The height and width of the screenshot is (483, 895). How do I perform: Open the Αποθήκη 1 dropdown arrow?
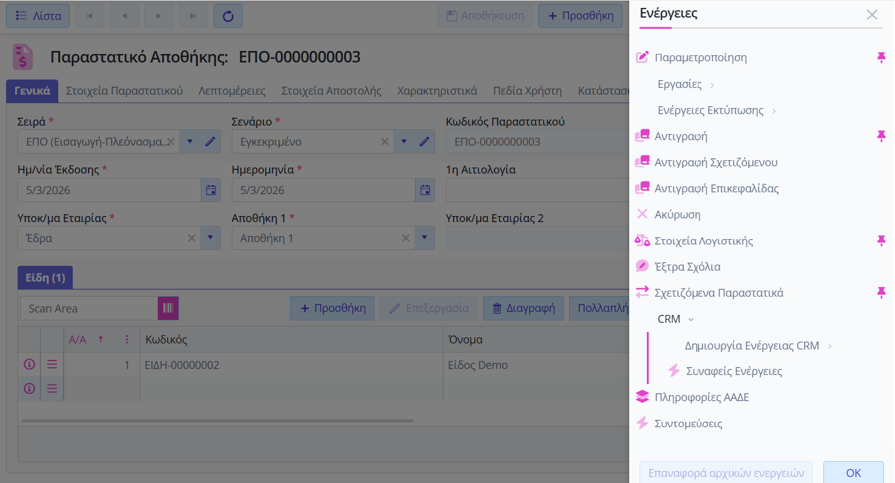coord(424,238)
